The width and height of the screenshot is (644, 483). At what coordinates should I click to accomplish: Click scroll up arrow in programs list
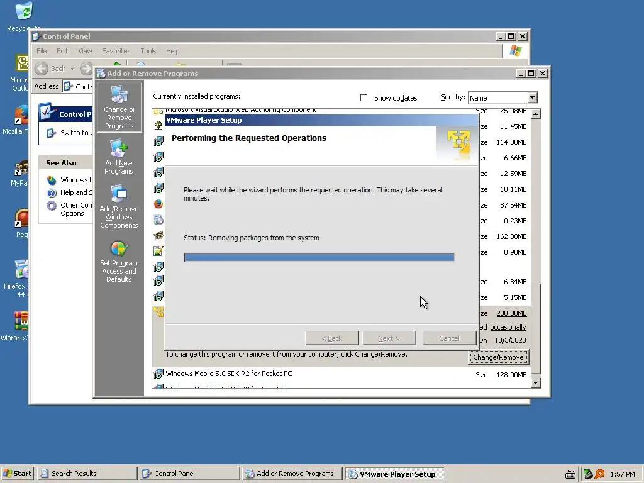536,114
